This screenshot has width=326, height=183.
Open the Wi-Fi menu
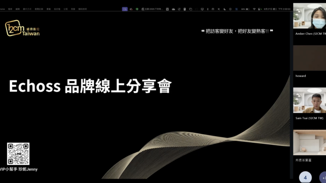(x=254, y=9)
